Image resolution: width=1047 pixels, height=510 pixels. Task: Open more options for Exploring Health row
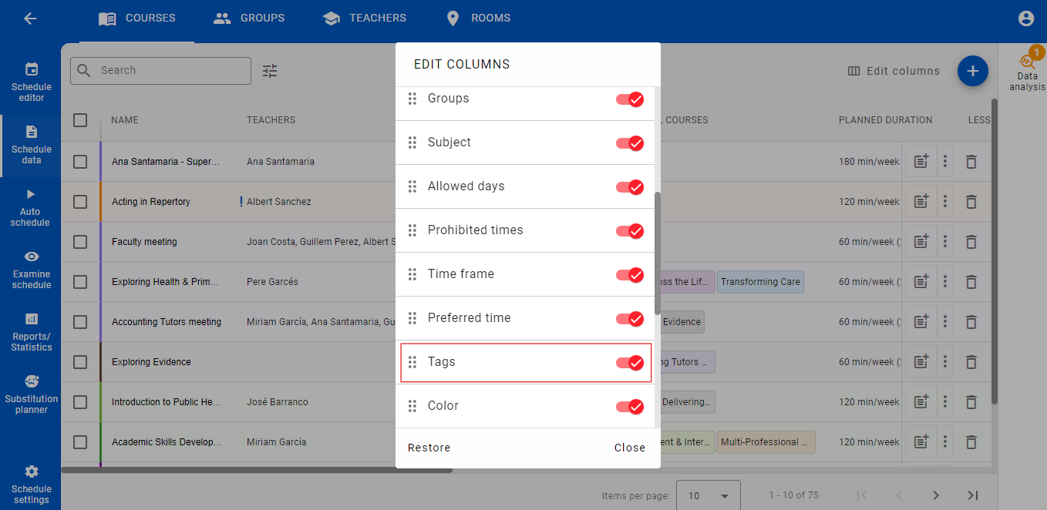click(x=945, y=282)
